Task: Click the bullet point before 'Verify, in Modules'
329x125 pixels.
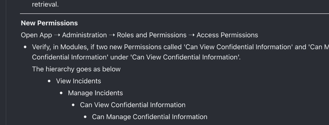Action: (x=25, y=47)
